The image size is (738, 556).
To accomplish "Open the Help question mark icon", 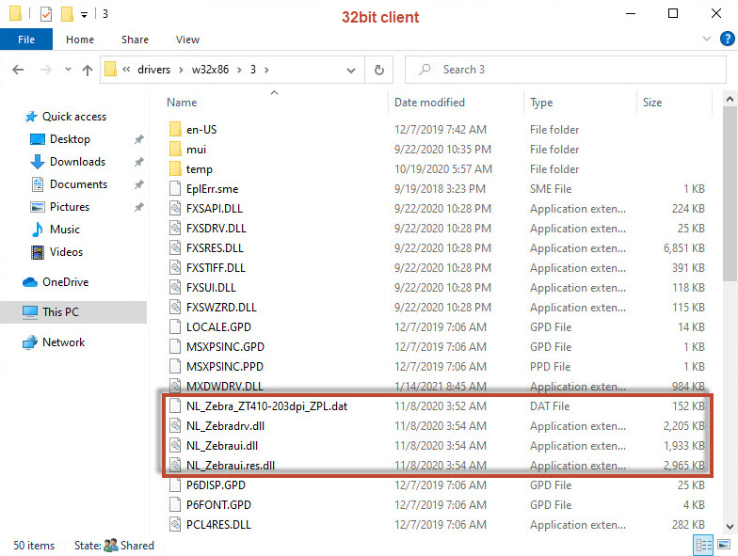I will (x=726, y=40).
